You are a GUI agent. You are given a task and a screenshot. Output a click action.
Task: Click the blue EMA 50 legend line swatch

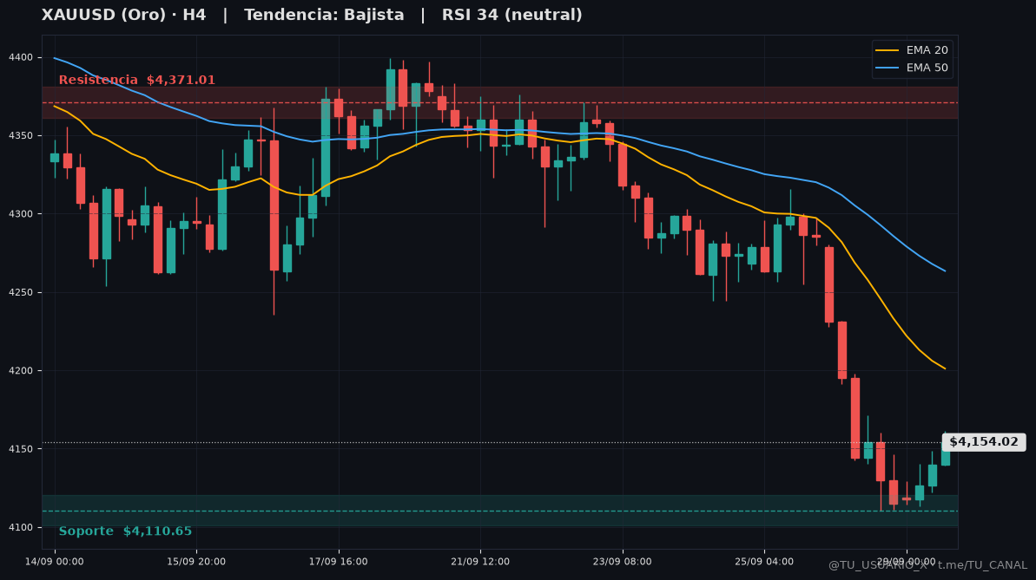[888, 68]
